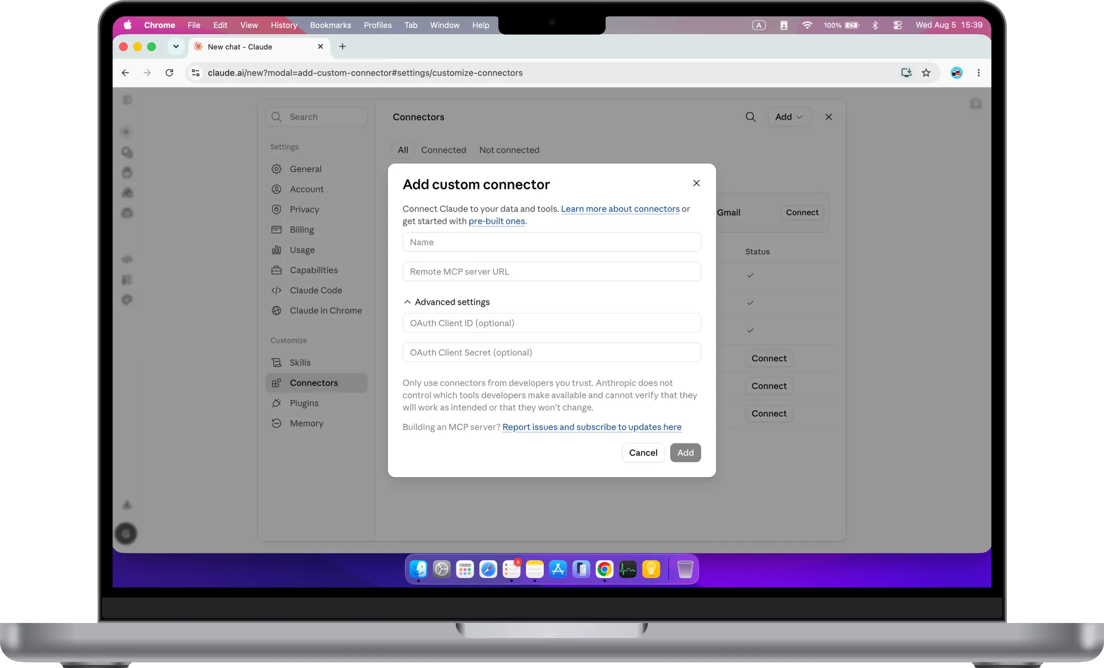Open General settings
Viewport: 1104px width, 668px height.
pos(316,169)
